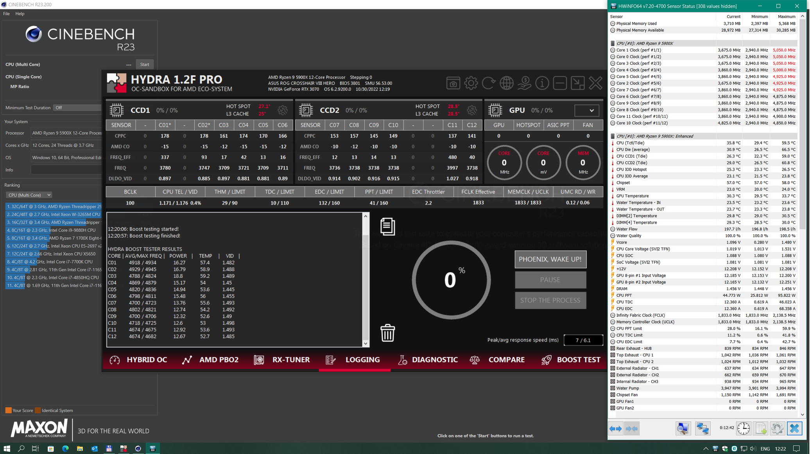Click HWiNFO log file with plus icon

point(761,429)
